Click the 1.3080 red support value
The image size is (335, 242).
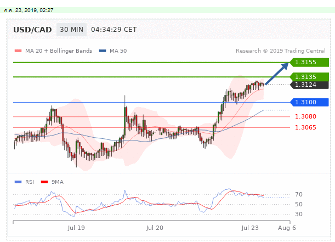[x=305, y=116]
